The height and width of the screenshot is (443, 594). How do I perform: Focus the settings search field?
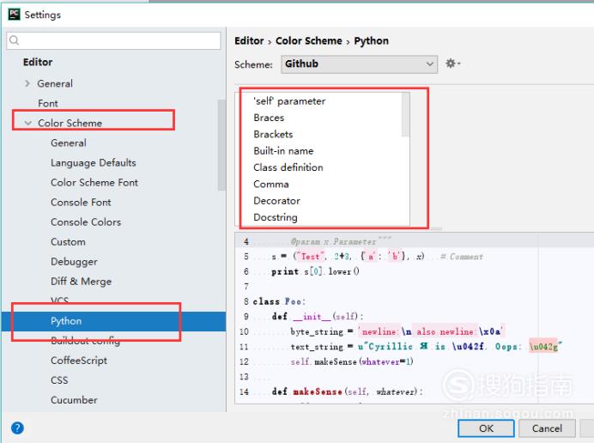tap(113, 40)
